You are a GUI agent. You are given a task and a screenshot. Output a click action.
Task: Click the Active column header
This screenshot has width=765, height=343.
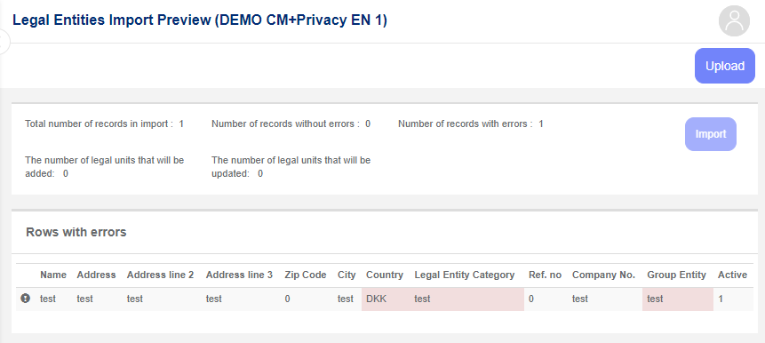pos(732,275)
